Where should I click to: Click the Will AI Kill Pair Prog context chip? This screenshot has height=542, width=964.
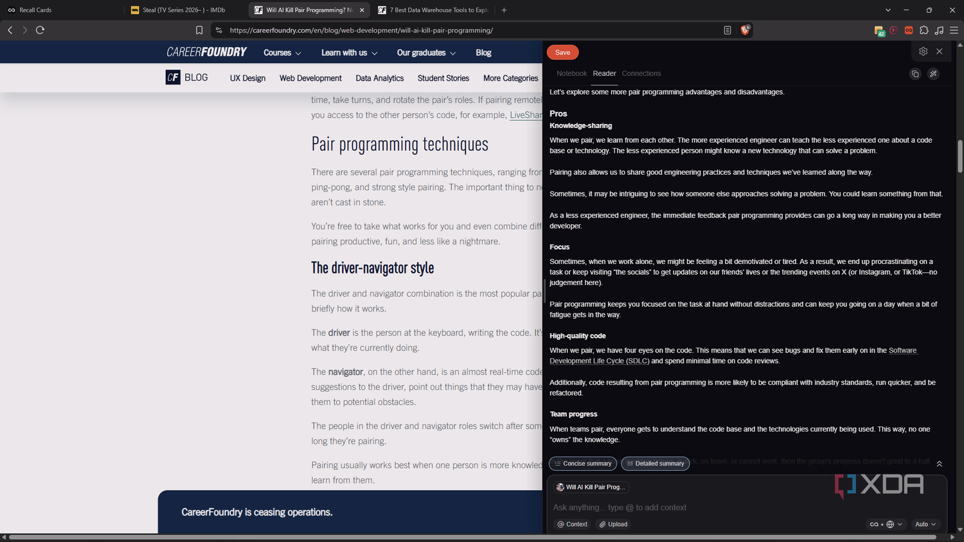tap(591, 487)
